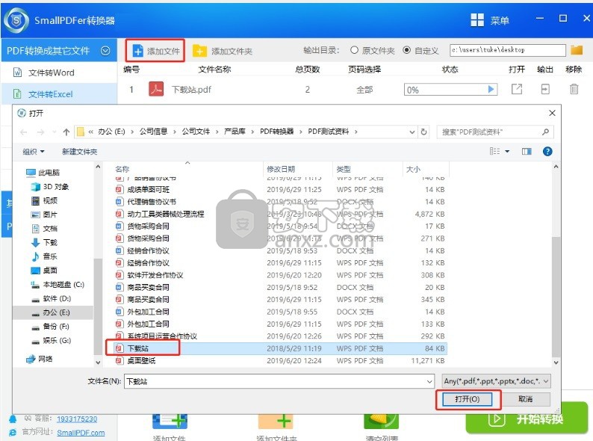
Task: Open the converted 下载站.pdf via open icon
Action: 517,90
